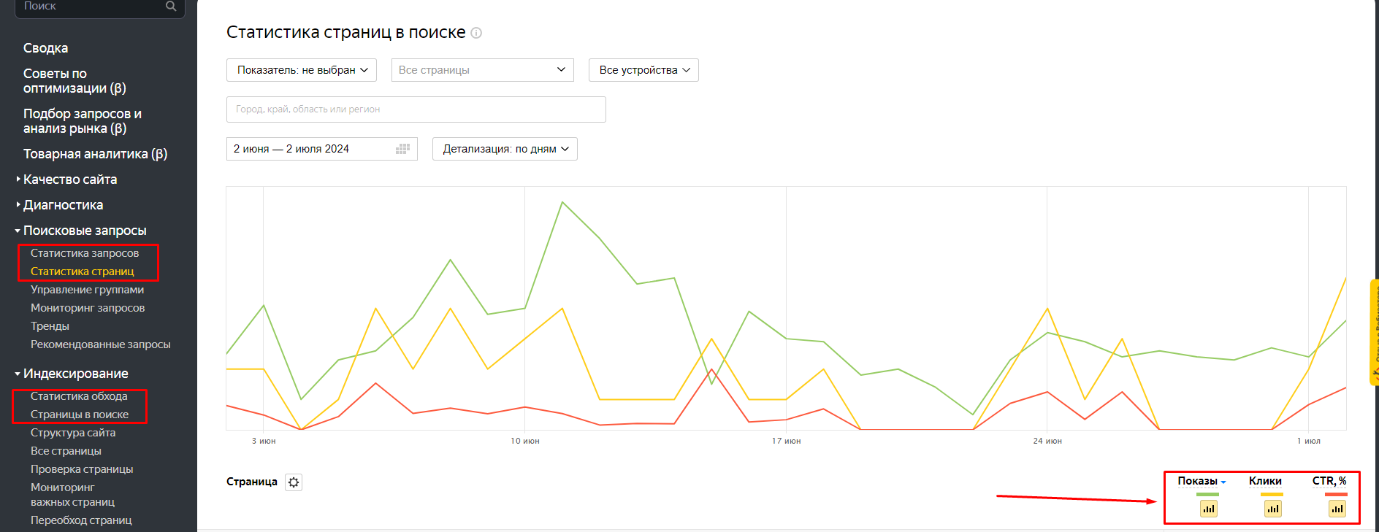Toggle chart icon under CTR, %
Viewport: 1379px width, 532px height.
1337,509
